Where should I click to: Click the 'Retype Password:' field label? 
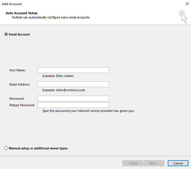[x=22, y=105]
